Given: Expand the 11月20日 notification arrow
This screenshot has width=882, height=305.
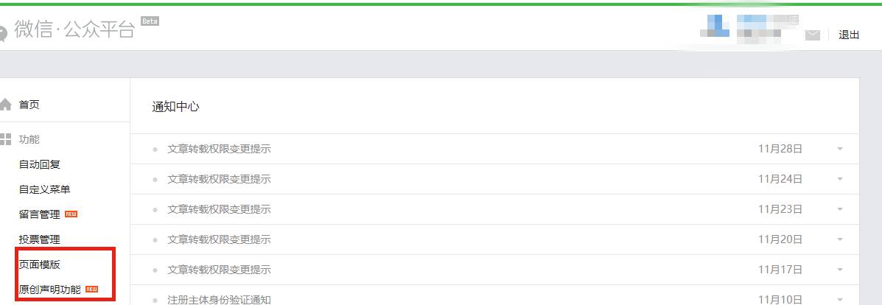Looking at the screenshot, I should pos(840,239).
